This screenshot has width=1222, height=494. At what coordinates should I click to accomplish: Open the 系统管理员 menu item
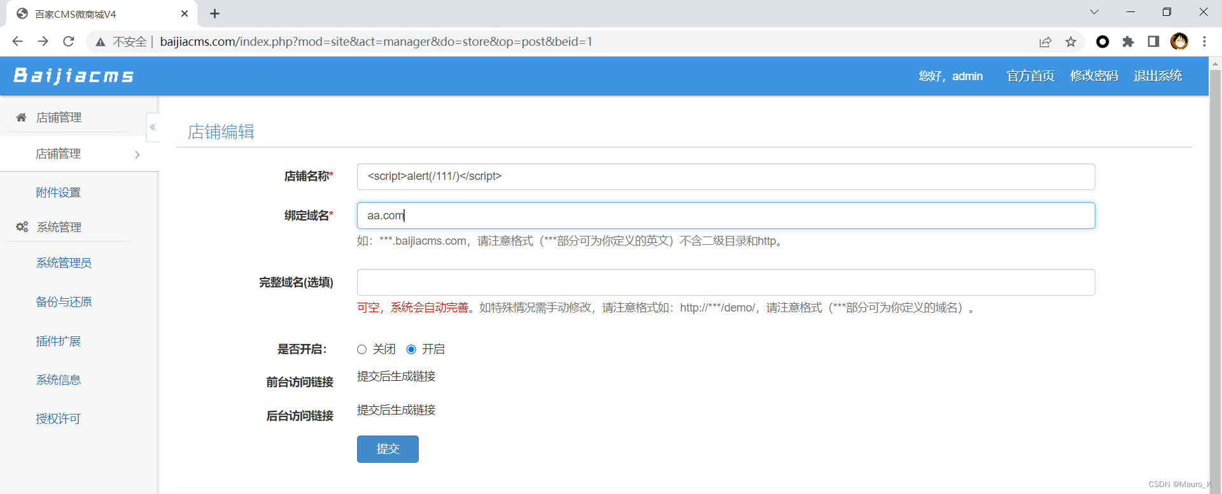point(64,263)
